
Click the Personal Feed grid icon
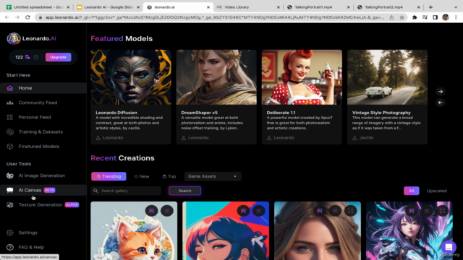coord(9,117)
